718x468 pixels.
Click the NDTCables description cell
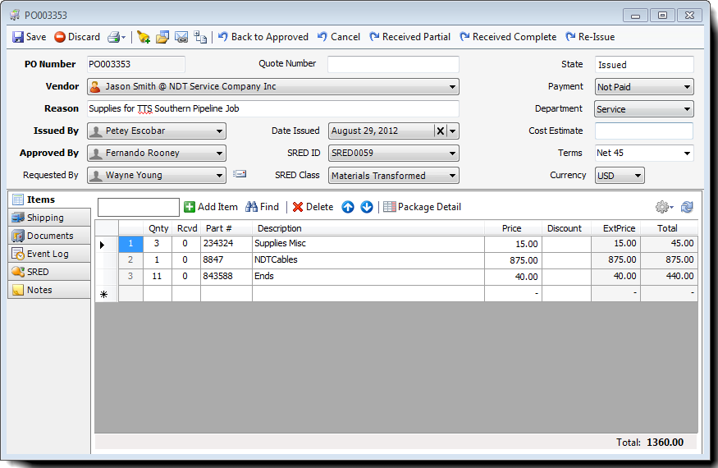point(368,260)
